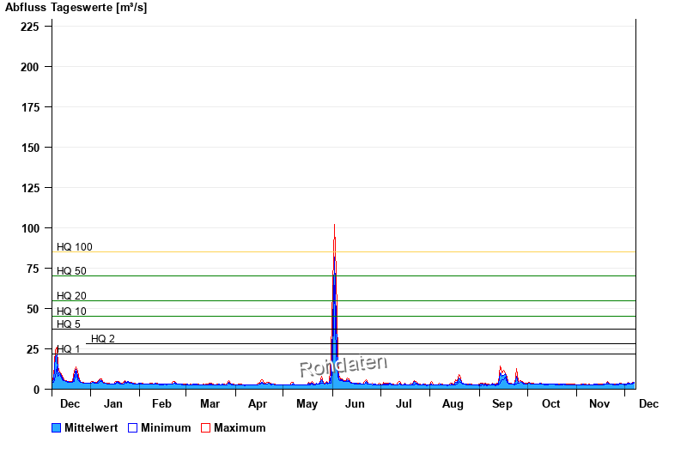Click the Rohdaten watermark text
687x472 pixels.
click(x=343, y=366)
